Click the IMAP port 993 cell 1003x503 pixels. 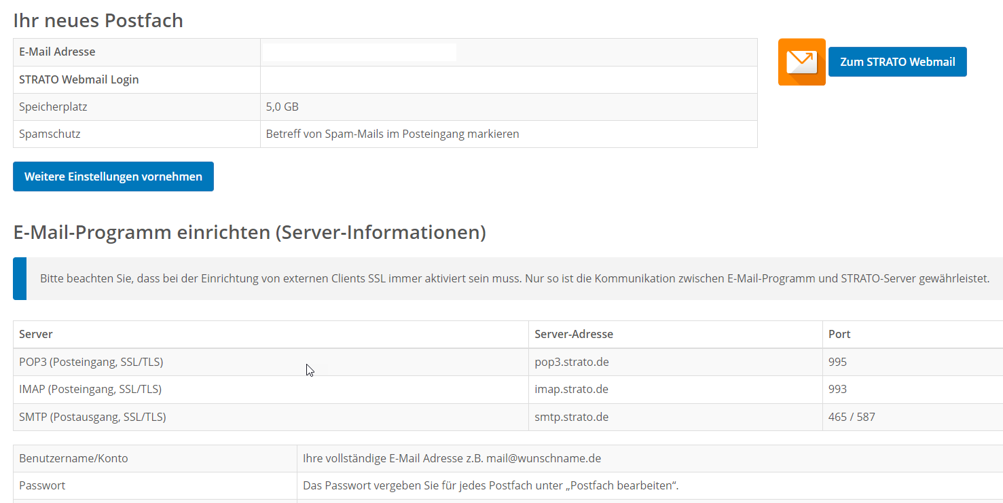[837, 389]
